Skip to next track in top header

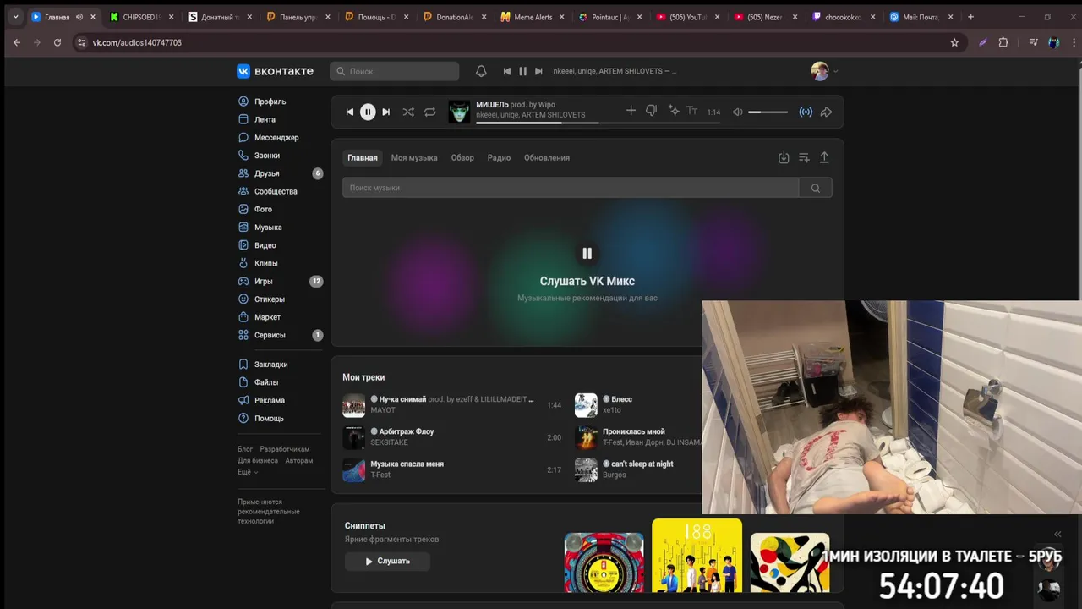click(538, 71)
